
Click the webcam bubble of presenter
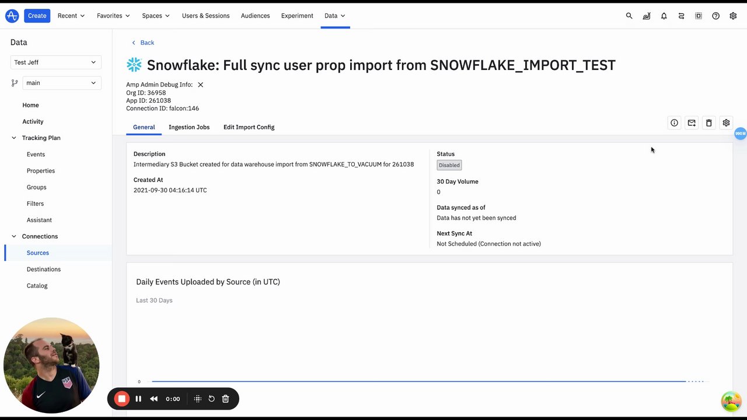51,366
